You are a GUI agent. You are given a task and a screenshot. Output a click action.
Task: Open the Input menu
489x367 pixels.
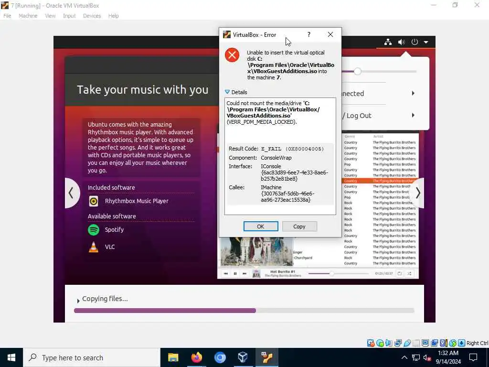pos(69,16)
